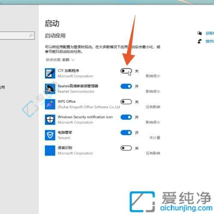Click the get help chat bubble icon
214x214 pixels.
tap(199, 33)
